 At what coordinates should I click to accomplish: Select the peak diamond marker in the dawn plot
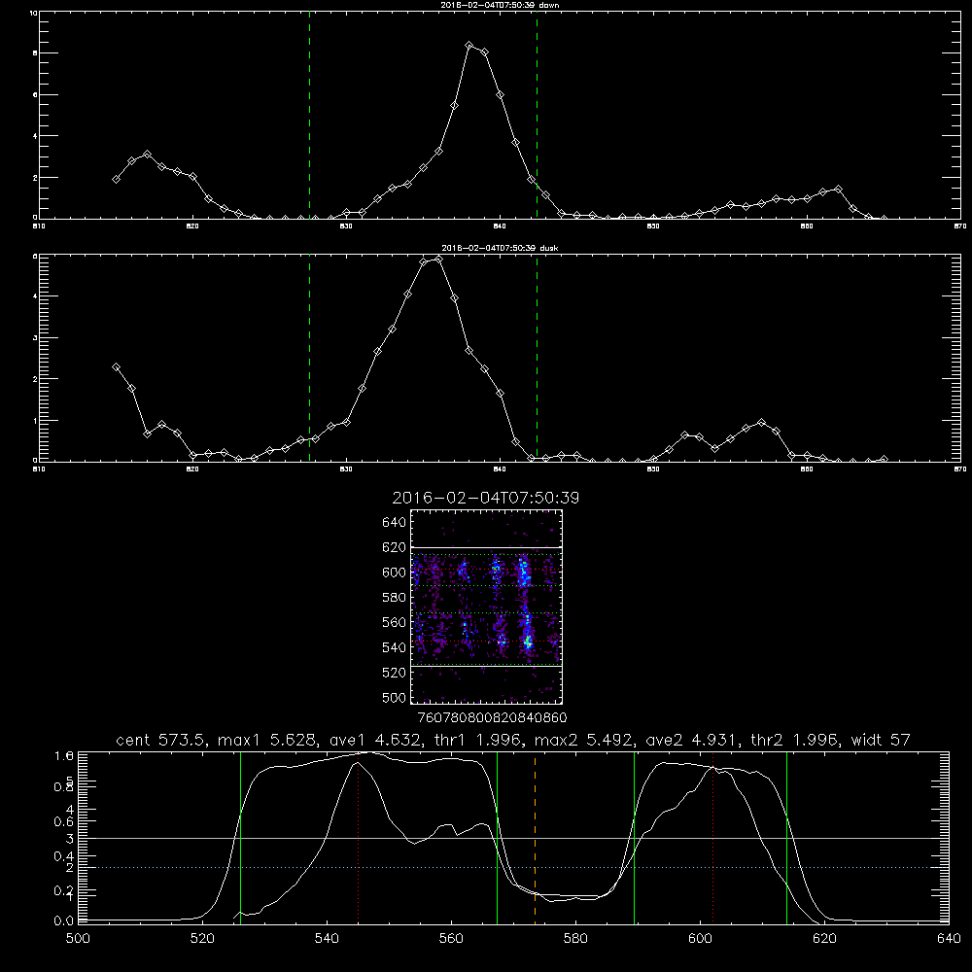click(x=469, y=46)
